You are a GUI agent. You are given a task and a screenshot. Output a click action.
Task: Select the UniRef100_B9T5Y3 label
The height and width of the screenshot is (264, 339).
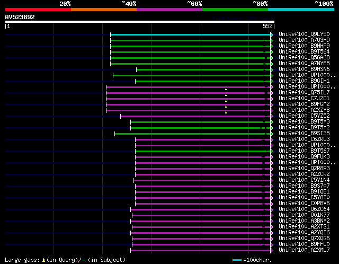coord(304,122)
